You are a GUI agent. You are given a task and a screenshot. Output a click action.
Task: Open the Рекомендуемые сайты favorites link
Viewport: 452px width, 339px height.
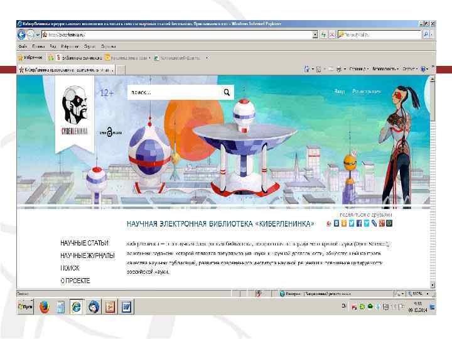127,58
